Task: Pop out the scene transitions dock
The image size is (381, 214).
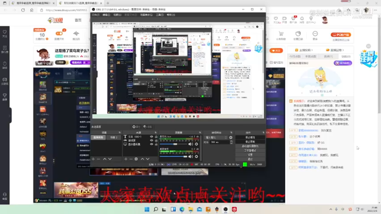Action: click(231, 133)
